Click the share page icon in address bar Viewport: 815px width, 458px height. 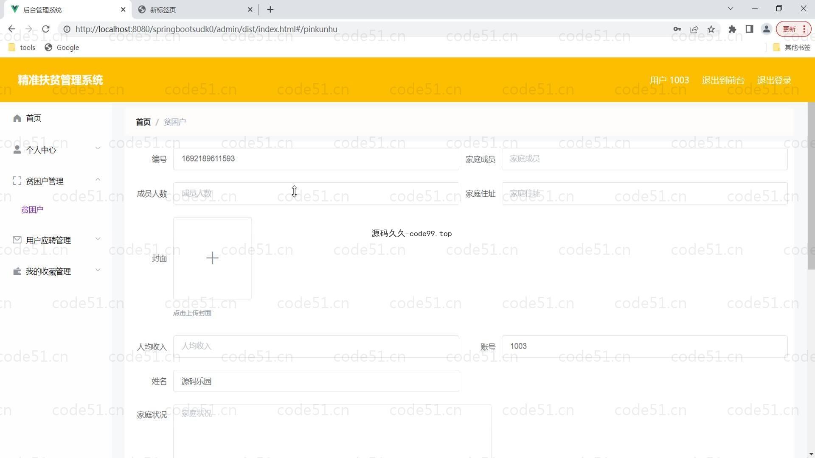click(694, 29)
